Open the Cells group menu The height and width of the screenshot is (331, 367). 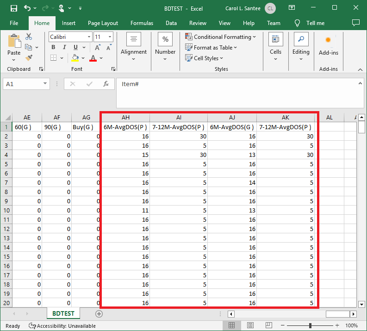pos(275,47)
